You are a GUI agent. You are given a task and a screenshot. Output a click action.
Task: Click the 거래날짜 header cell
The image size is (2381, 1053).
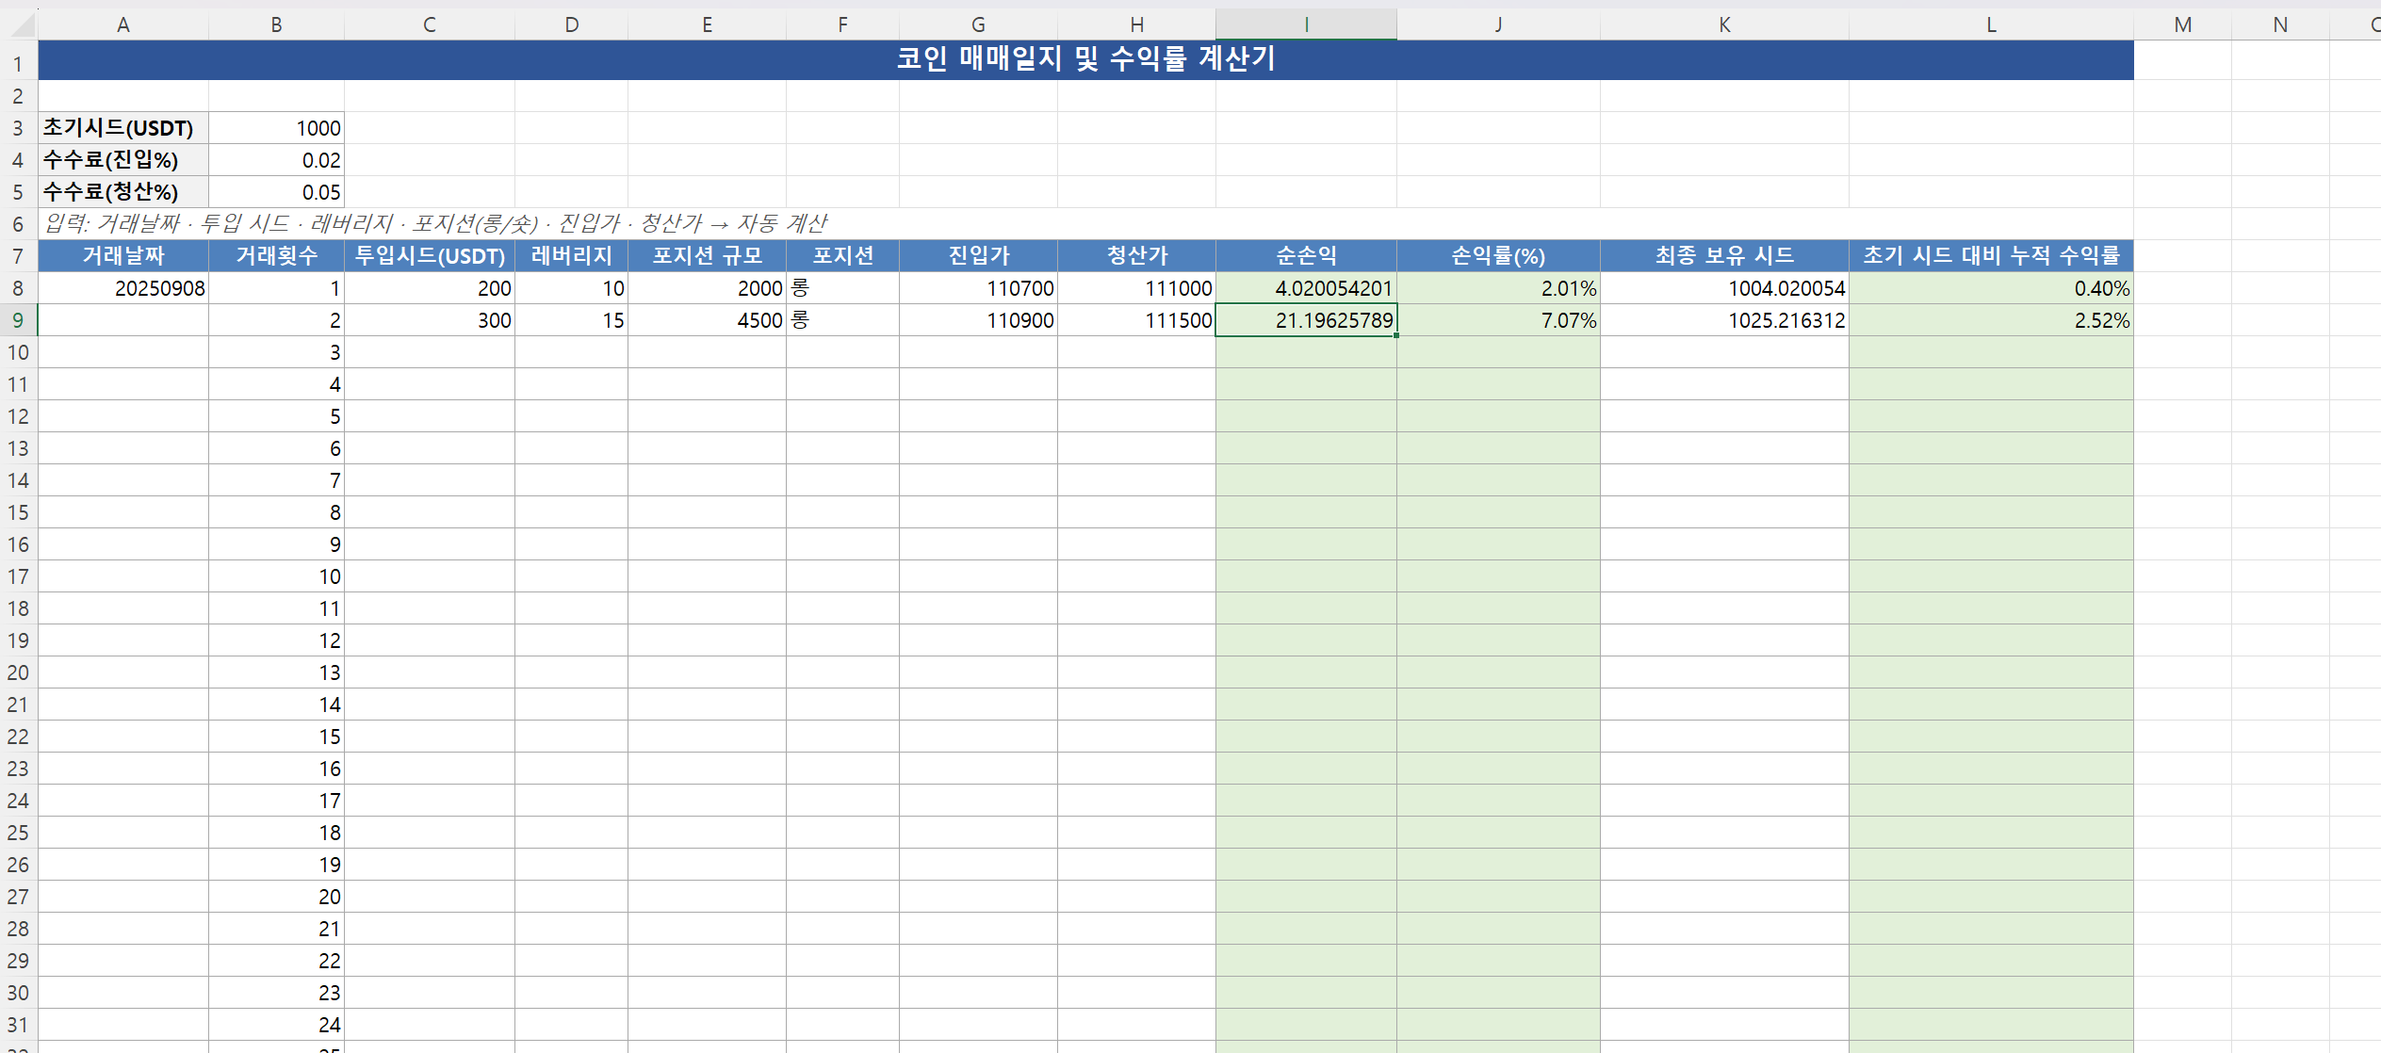pyautogui.click(x=122, y=255)
